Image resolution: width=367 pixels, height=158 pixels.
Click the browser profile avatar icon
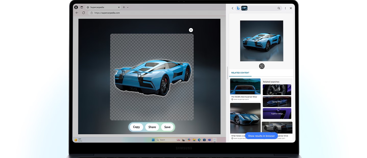click(x=76, y=7)
